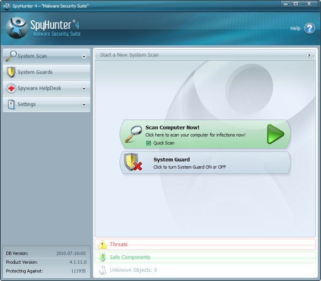Expand the System Scan dropdown arrow
Image resolution: width=321 pixels, height=281 pixels.
click(84, 56)
